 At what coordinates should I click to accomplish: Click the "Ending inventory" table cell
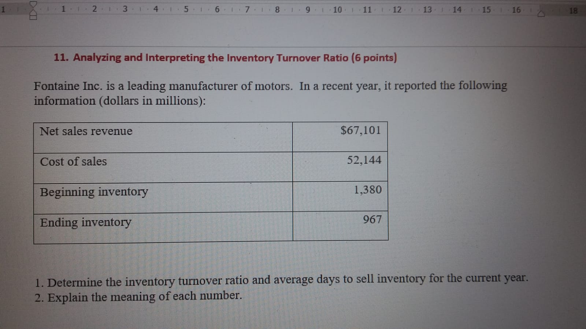click(163, 228)
